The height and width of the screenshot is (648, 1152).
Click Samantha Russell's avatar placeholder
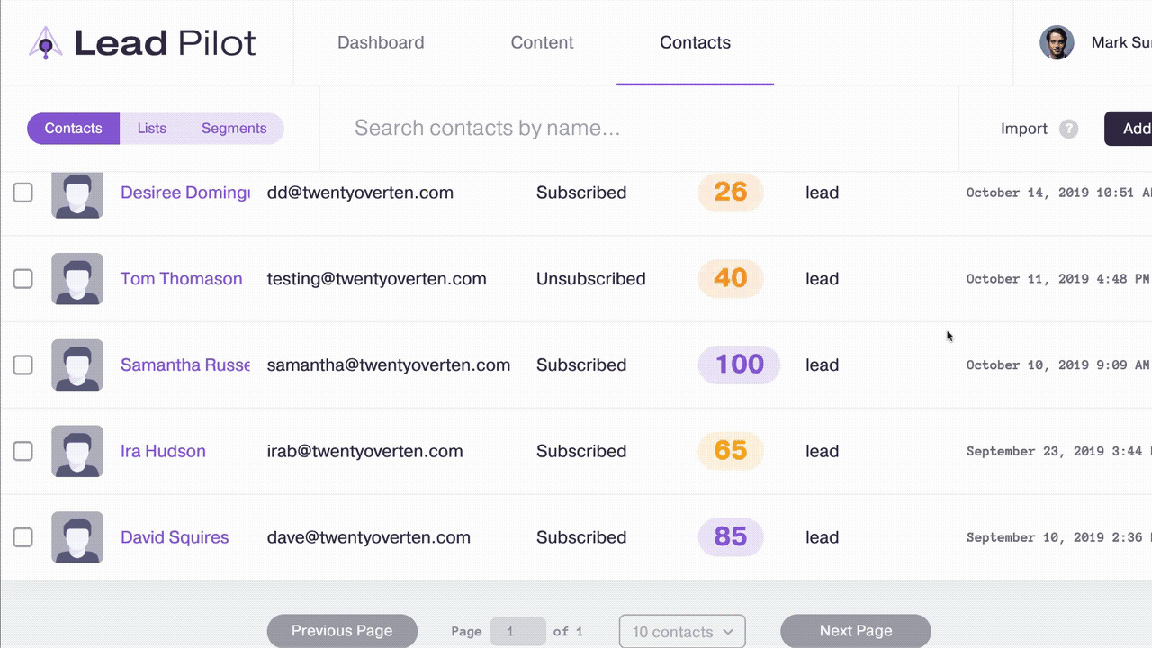pos(77,365)
